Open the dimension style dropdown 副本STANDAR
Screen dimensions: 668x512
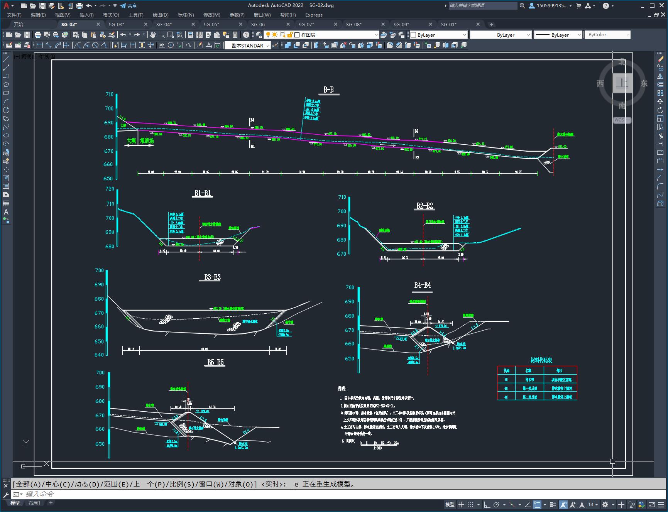click(x=248, y=45)
